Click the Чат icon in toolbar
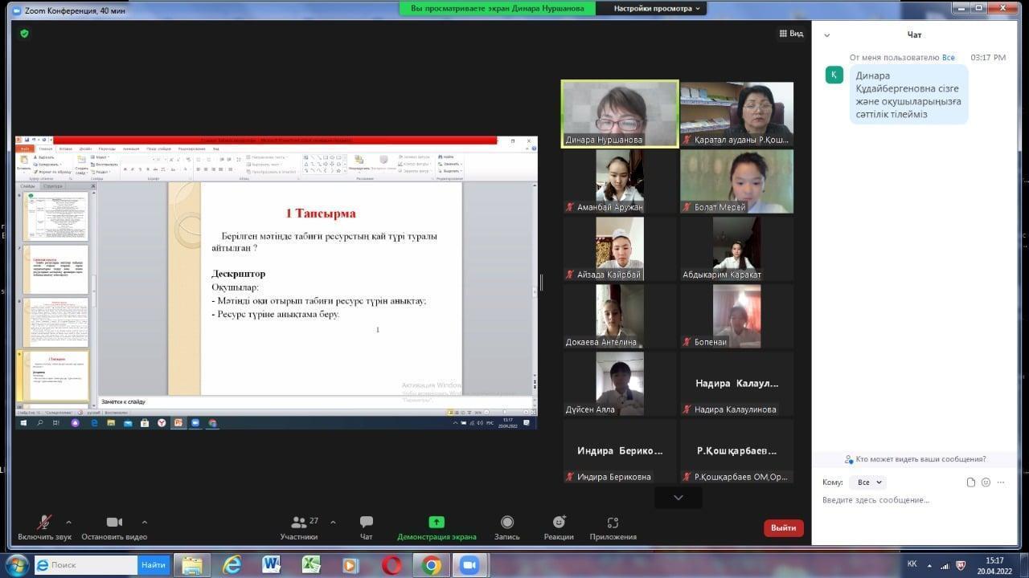The height and width of the screenshot is (578, 1029). (x=367, y=523)
